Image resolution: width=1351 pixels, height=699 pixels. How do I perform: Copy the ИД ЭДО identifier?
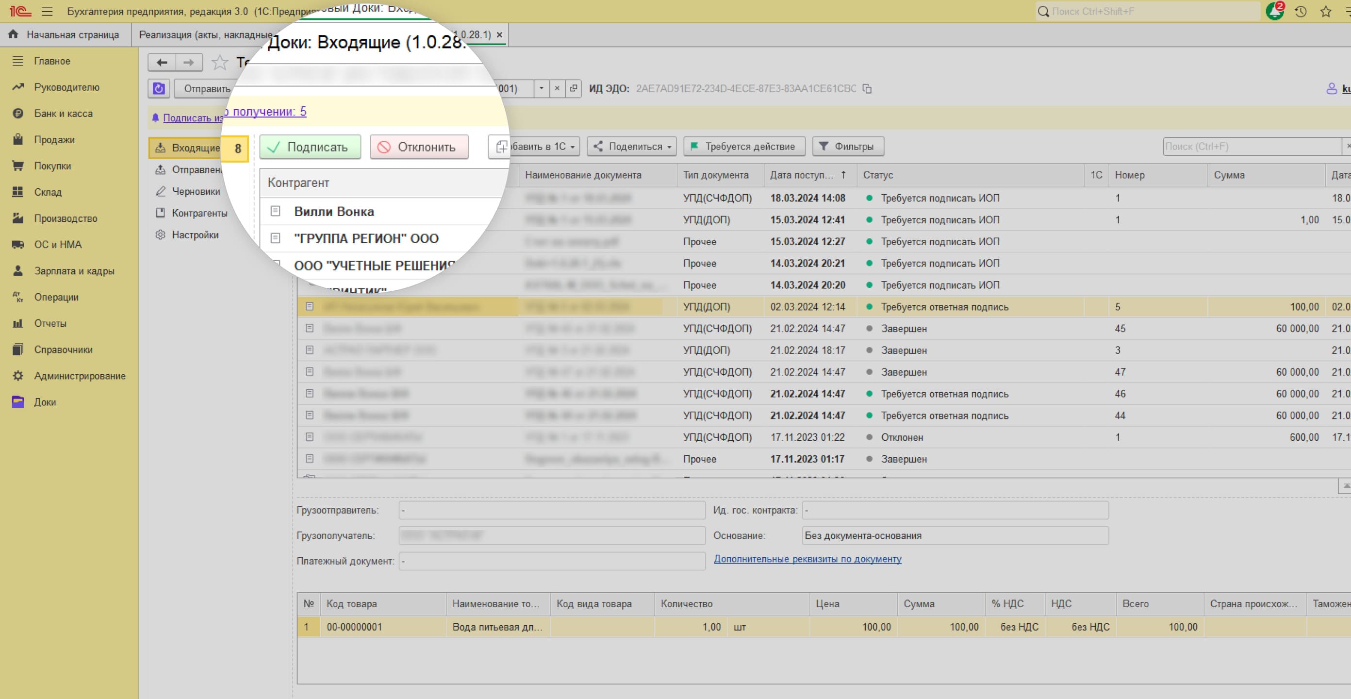point(867,89)
